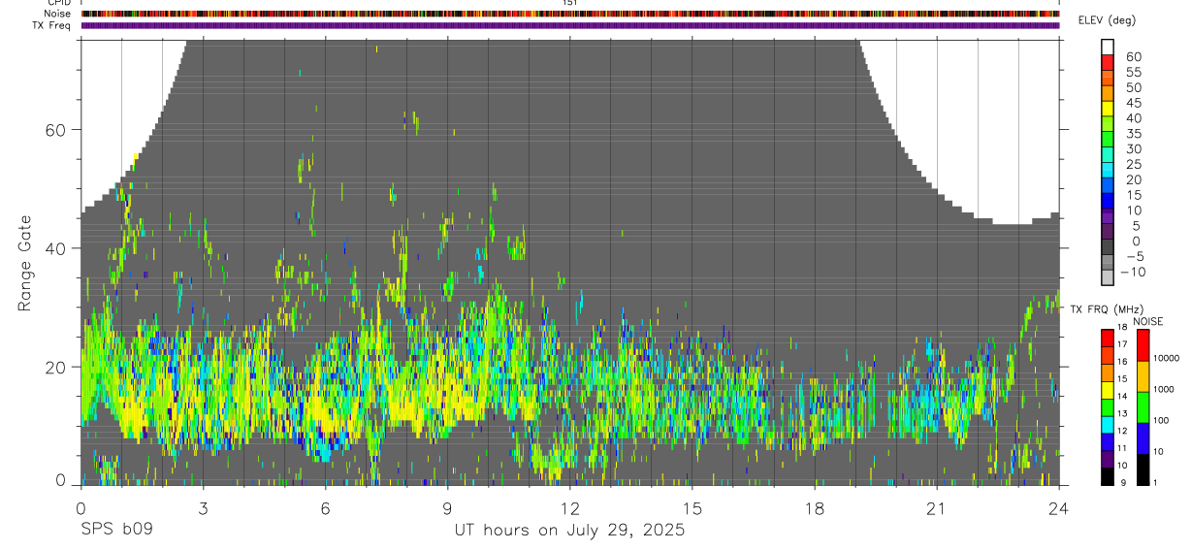Screen dimensions: 1191x550
Task: Select the black 9 MHz frequency swatch
Action: point(1108,476)
